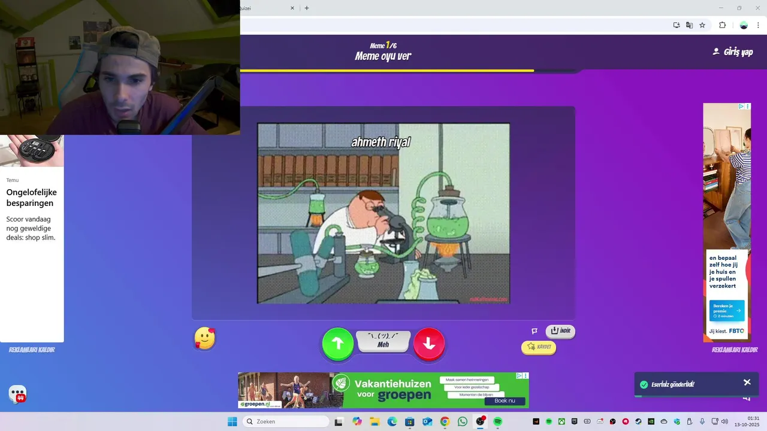Viewport: 767px width, 431px height.
Task: Open Chrome profile avatar
Action: coord(744,25)
